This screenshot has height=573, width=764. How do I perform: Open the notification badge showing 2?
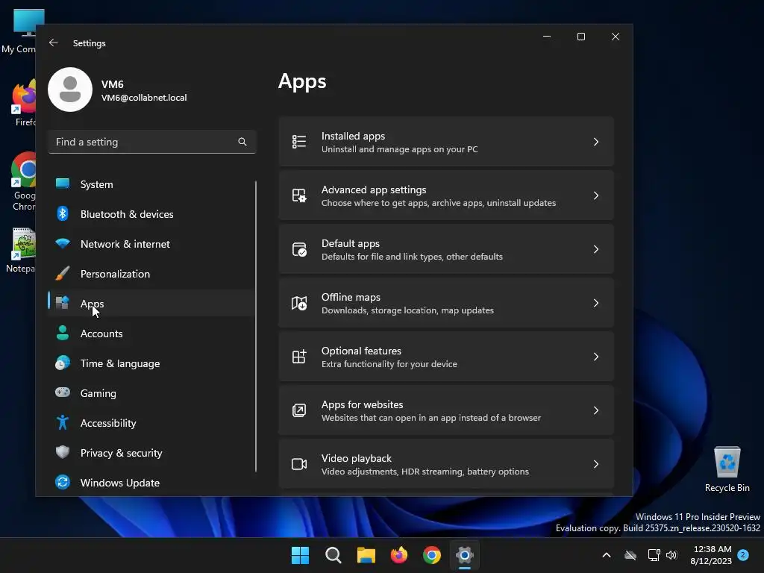tap(743, 554)
